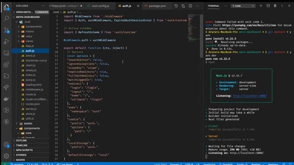Create a new terminal with plus icon

pos(261,6)
